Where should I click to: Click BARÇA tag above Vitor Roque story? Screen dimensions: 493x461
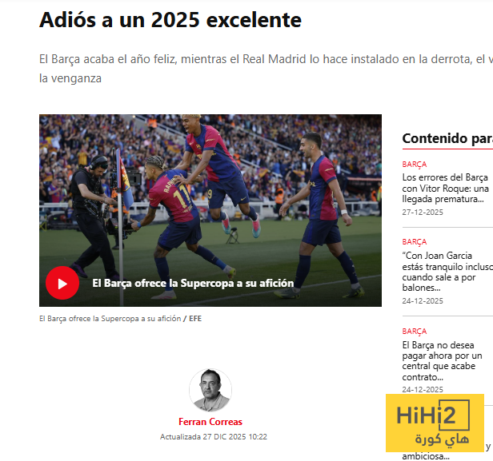pyautogui.click(x=415, y=165)
